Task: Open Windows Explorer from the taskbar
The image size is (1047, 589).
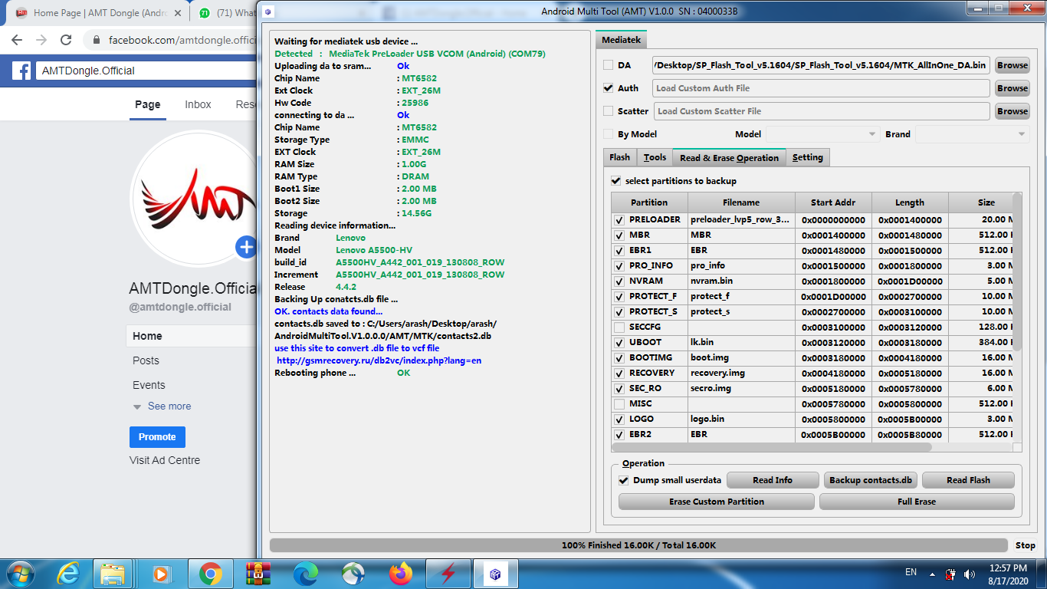Action: click(113, 573)
